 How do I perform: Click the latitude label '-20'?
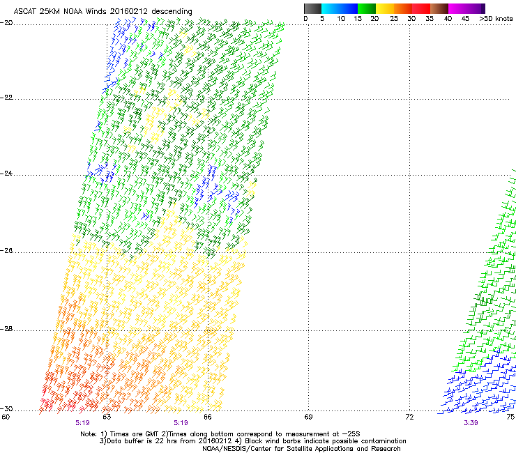coord(6,23)
